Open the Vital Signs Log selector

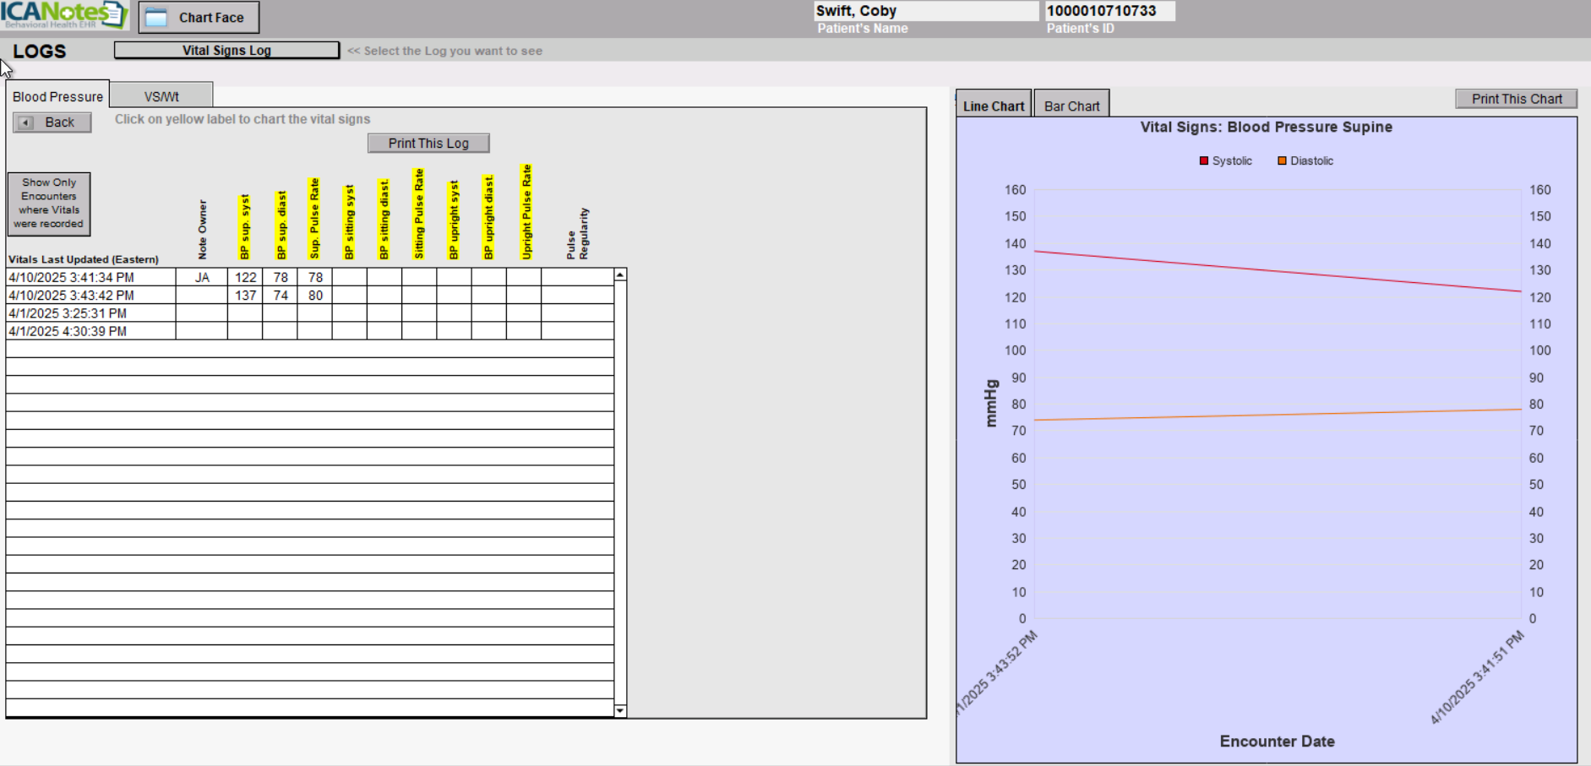pos(226,51)
